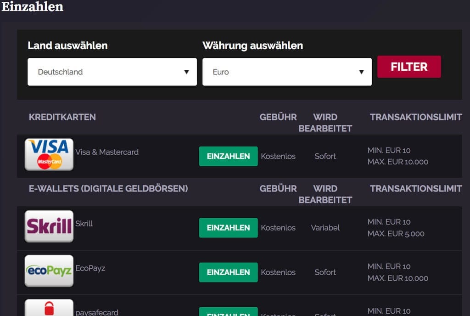This screenshot has height=316, width=470.
Task: Click the WIRD BEARBEITET column header
Action: point(325,123)
